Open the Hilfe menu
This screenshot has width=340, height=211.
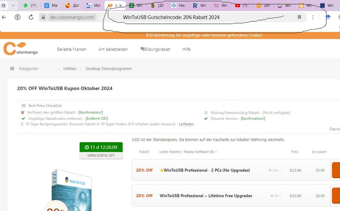(x=186, y=49)
